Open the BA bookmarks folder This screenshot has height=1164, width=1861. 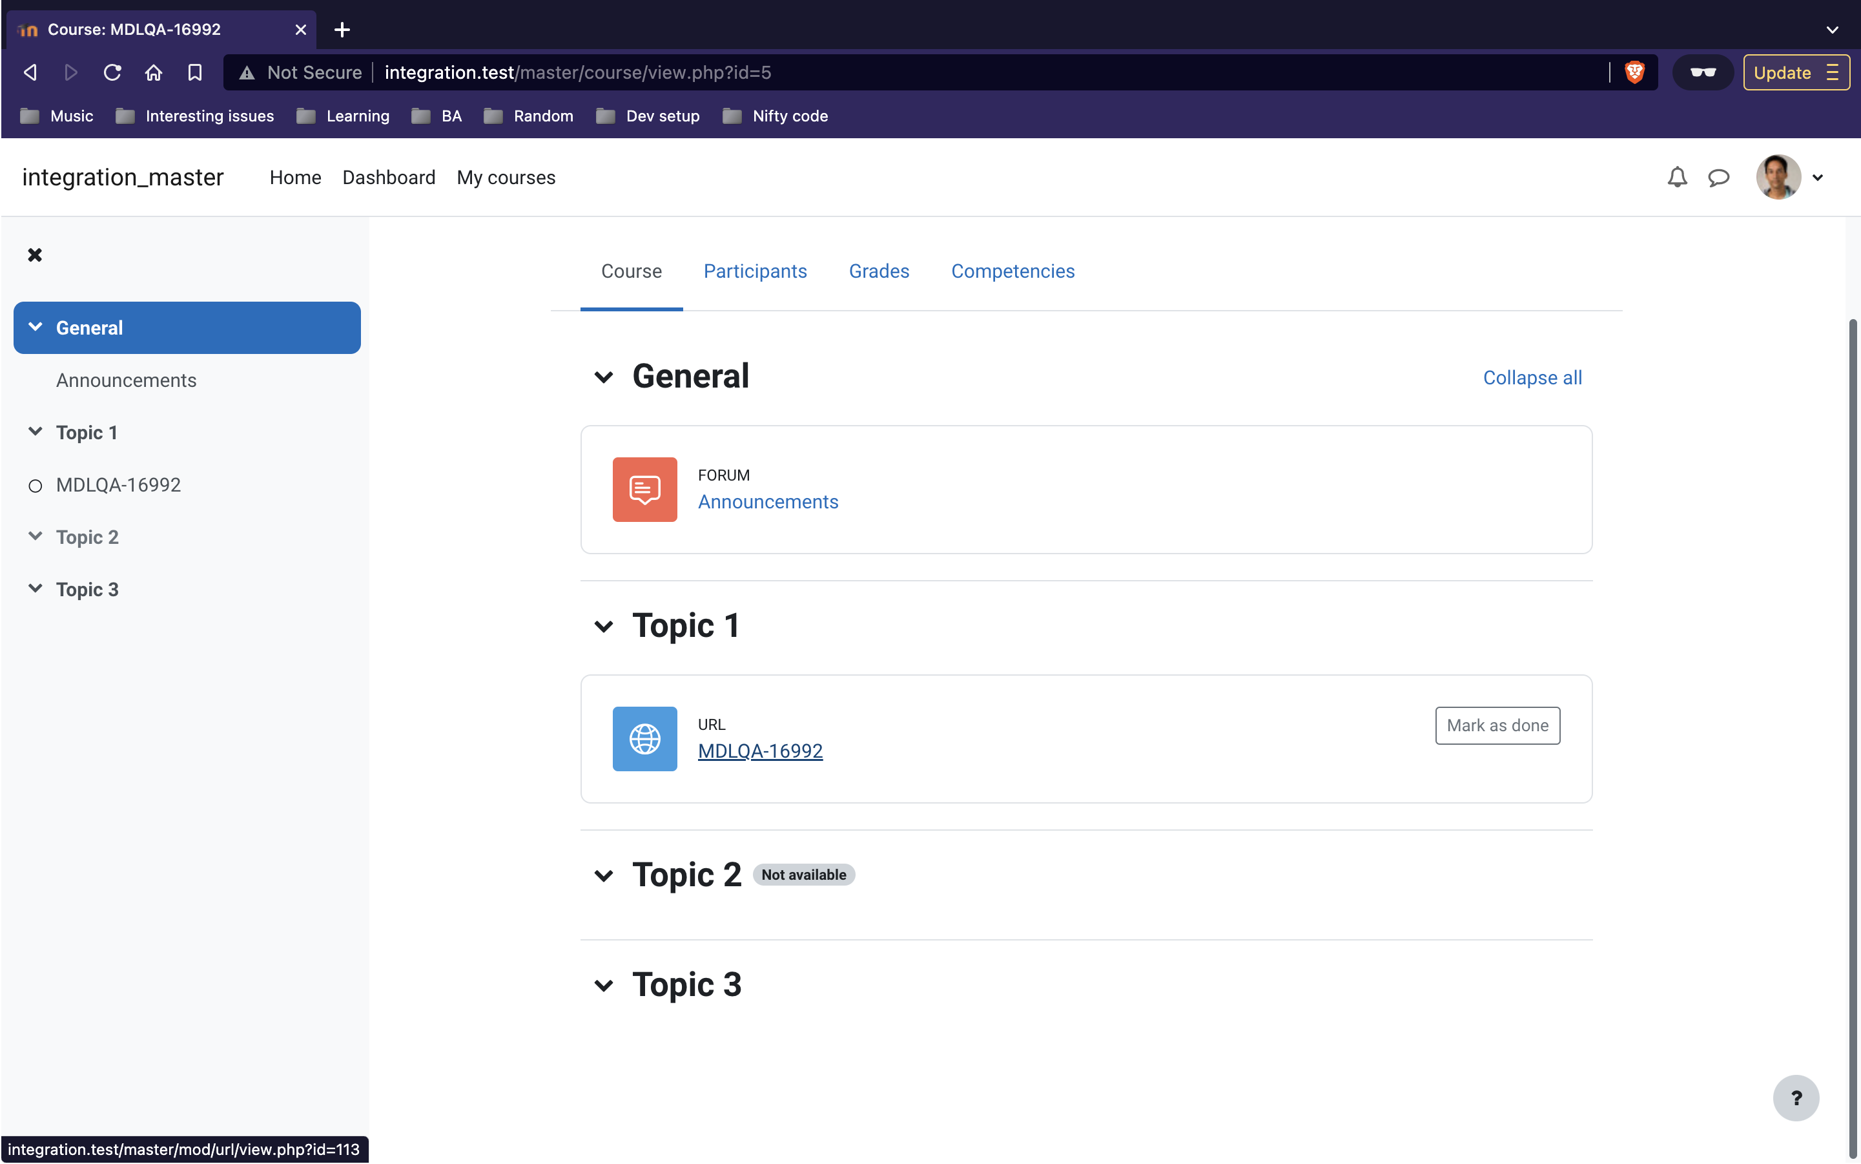(437, 116)
